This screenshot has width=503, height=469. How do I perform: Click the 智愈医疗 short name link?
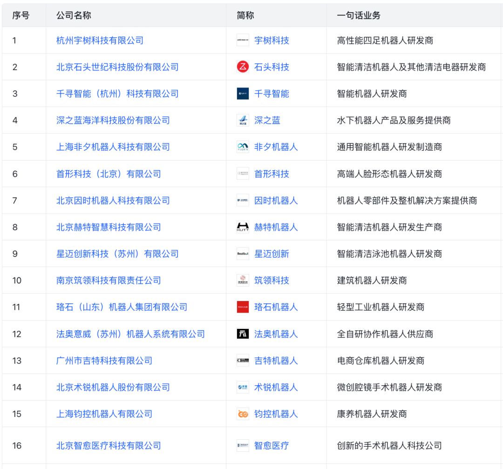point(272,445)
